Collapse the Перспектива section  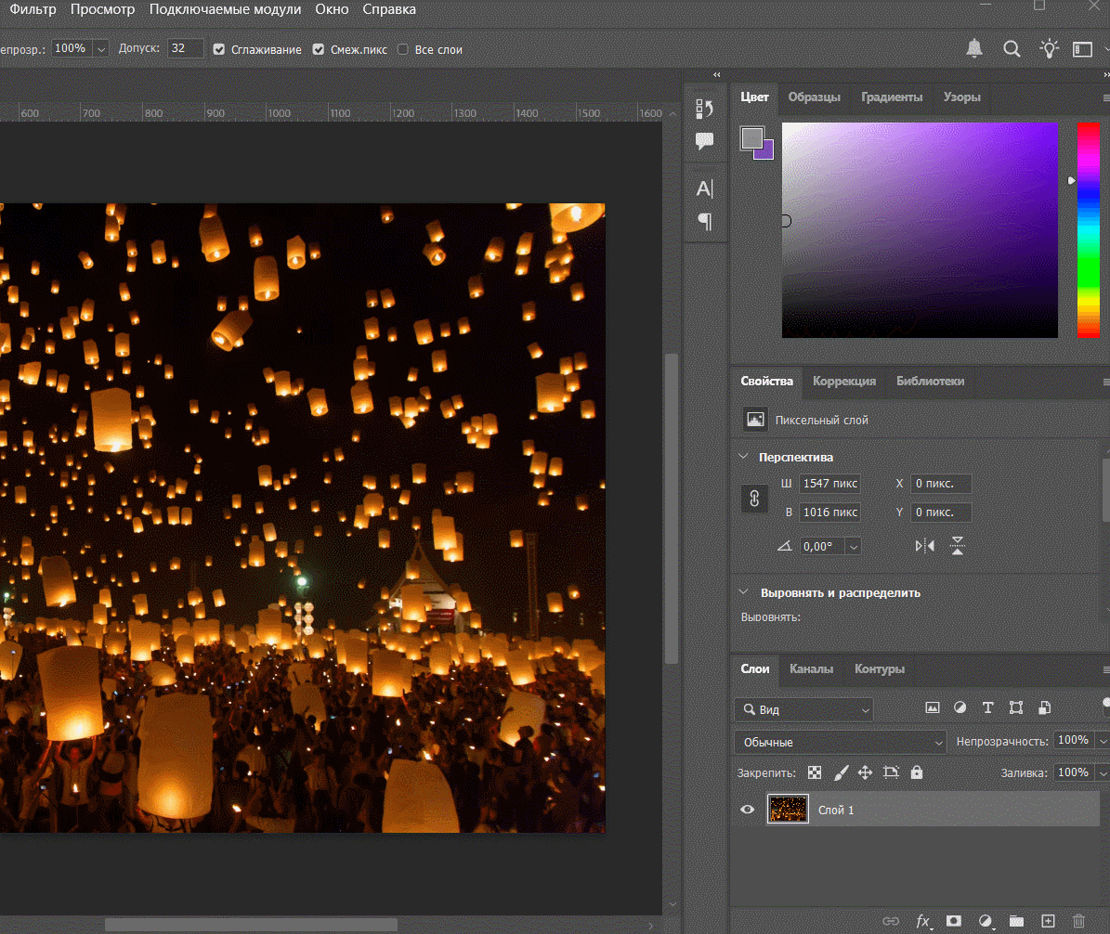743,457
